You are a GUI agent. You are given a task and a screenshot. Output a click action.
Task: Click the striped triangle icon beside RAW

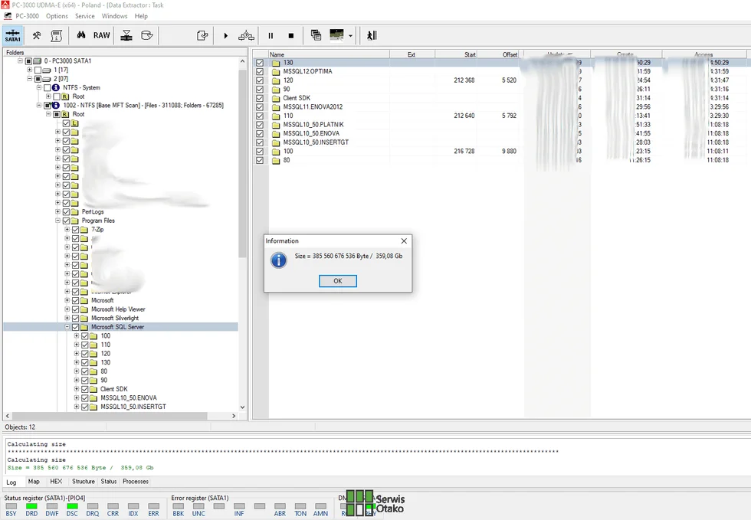[126, 35]
